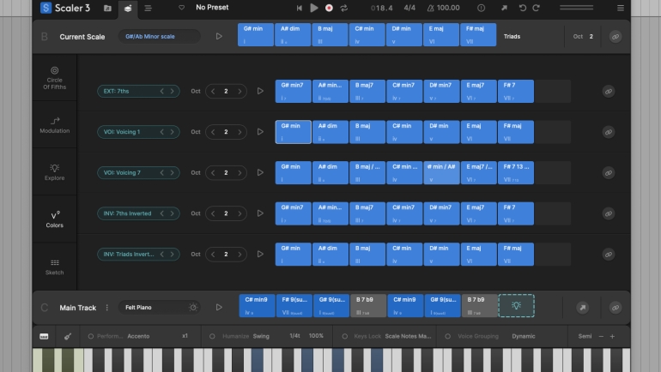Open the VOI: Voicing 1 selector
Screen dimensions: 661x372
(x=138, y=132)
